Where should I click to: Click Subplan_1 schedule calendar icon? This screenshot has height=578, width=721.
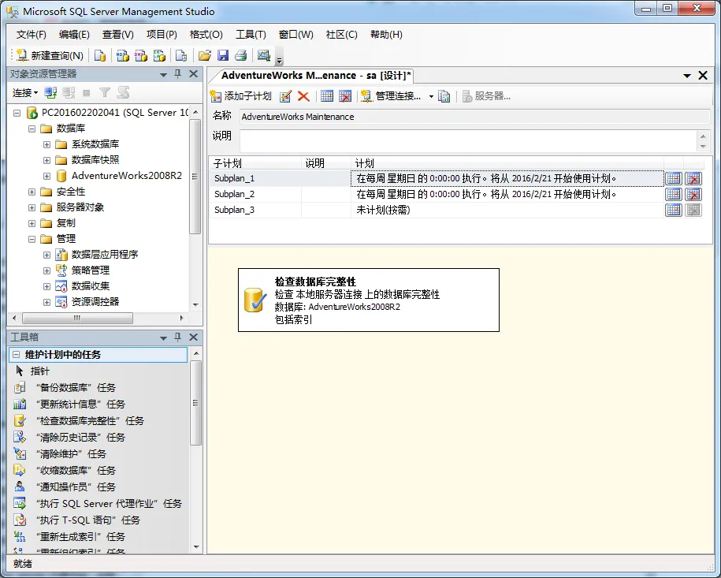pyautogui.click(x=674, y=178)
